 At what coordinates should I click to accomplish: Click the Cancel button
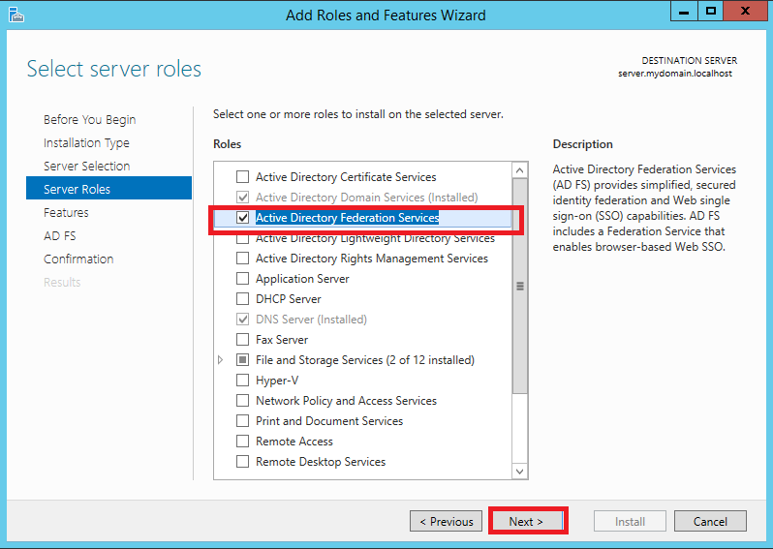pos(710,521)
